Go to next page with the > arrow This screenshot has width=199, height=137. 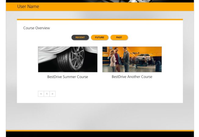(52, 94)
